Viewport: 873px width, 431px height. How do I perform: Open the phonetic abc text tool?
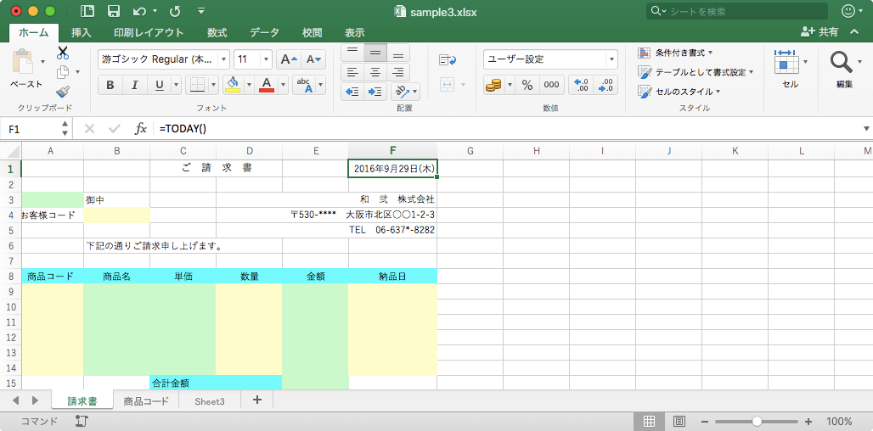pyautogui.click(x=304, y=85)
